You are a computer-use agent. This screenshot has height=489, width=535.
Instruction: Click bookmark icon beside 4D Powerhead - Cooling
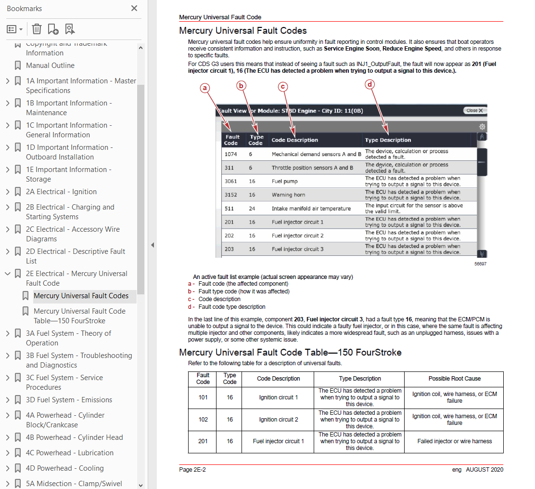click(x=18, y=468)
